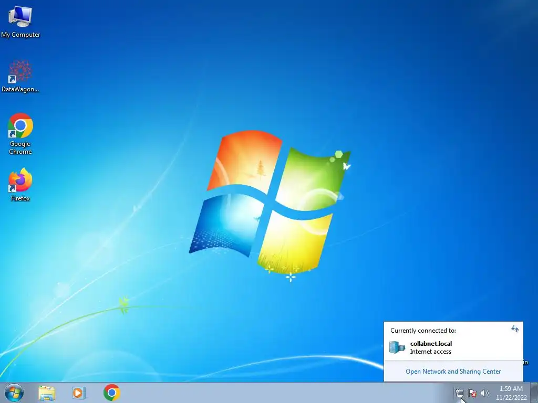Open the clock showing 1:59 AM
Image resolution: width=538 pixels, height=403 pixels.
tap(511, 393)
